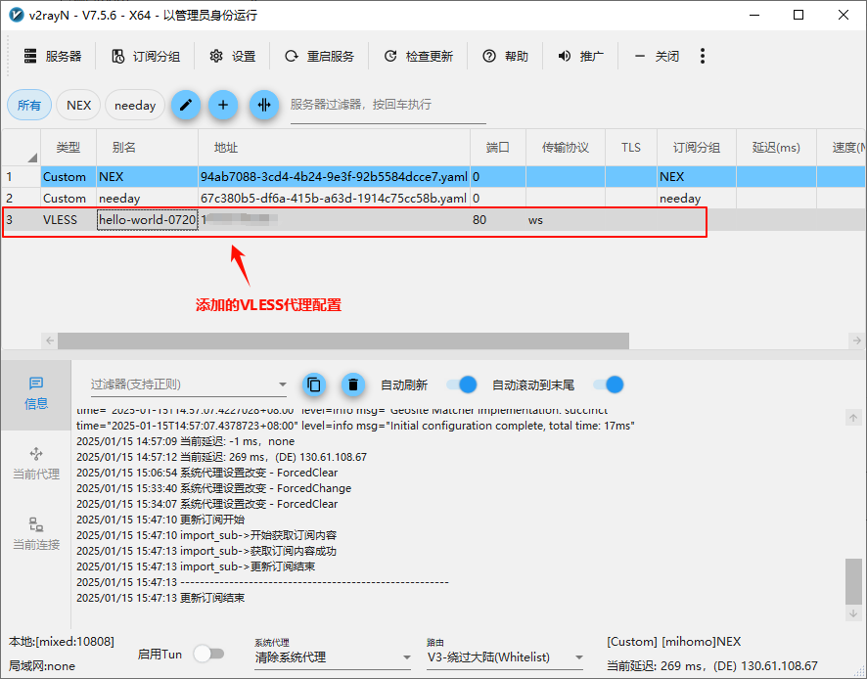Copy log messages with the copy icon
This screenshot has width=867, height=679.
click(313, 385)
